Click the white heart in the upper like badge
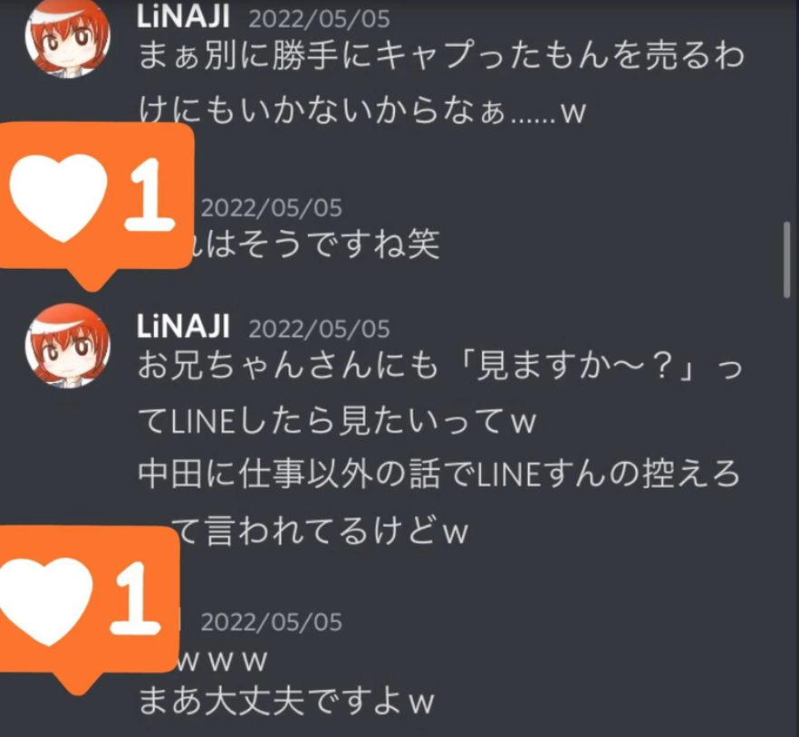Image resolution: width=799 pixels, height=737 pixels. (x=59, y=198)
